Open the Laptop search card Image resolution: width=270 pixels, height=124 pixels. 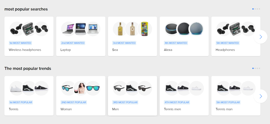pos(81,36)
